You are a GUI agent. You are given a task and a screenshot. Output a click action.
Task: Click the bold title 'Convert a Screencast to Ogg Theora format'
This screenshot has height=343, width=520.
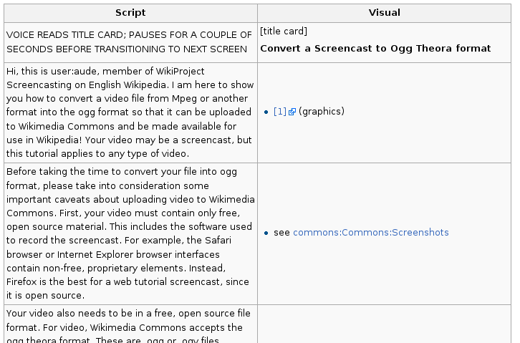375,49
